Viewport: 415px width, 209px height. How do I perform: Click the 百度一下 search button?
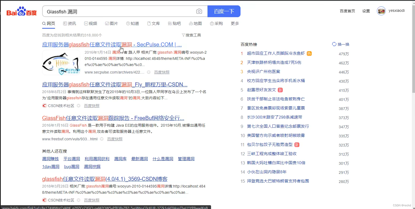tap(224, 11)
